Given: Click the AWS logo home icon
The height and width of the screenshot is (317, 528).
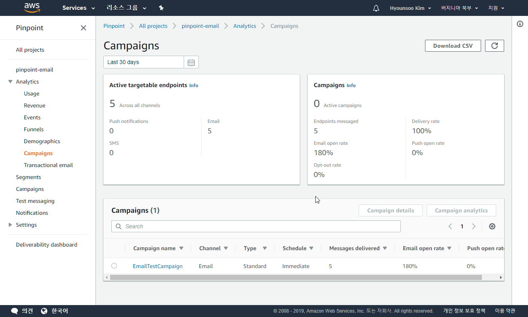Looking at the screenshot, I should click(32, 8).
